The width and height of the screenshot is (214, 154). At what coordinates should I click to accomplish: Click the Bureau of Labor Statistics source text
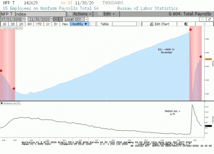[148, 8]
